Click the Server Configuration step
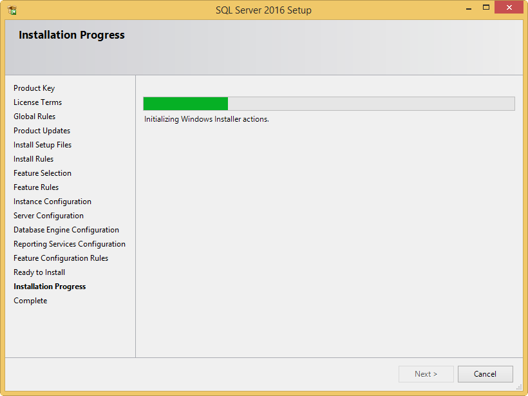Image resolution: width=528 pixels, height=396 pixels. click(x=48, y=216)
